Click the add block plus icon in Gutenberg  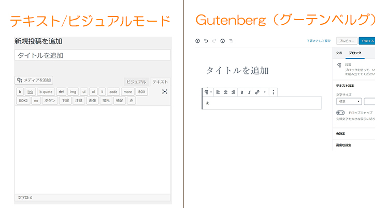tap(197, 41)
